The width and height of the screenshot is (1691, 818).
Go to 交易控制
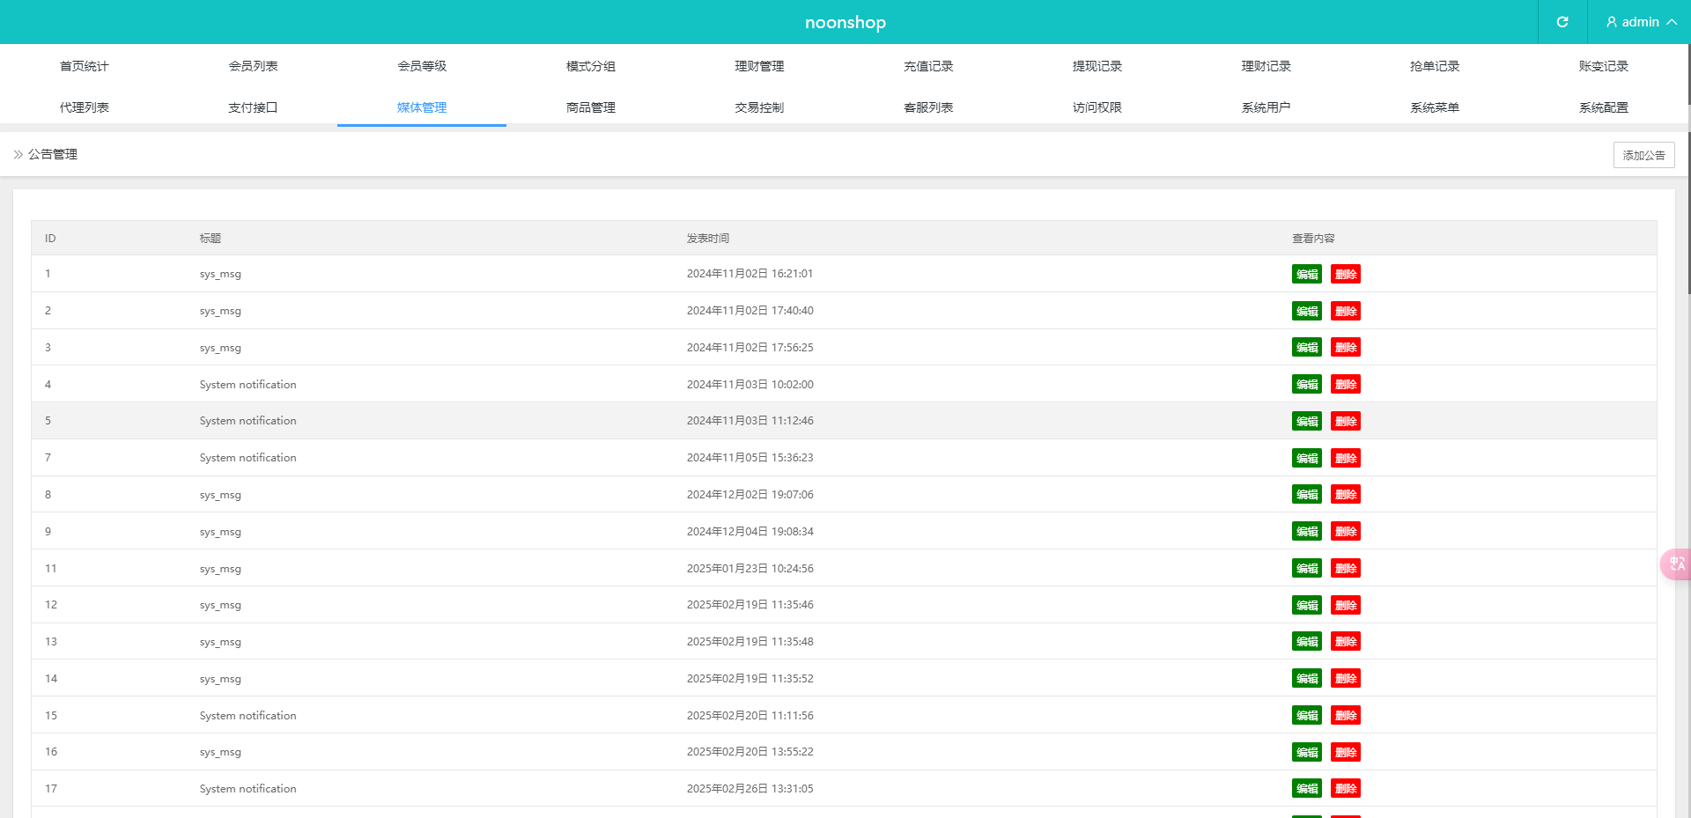(759, 107)
